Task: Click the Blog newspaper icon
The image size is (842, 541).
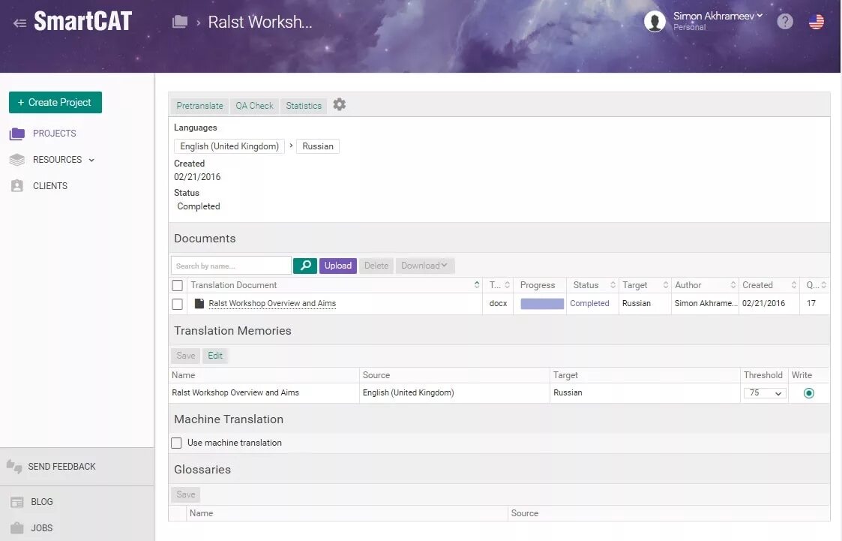Action: [x=17, y=502]
